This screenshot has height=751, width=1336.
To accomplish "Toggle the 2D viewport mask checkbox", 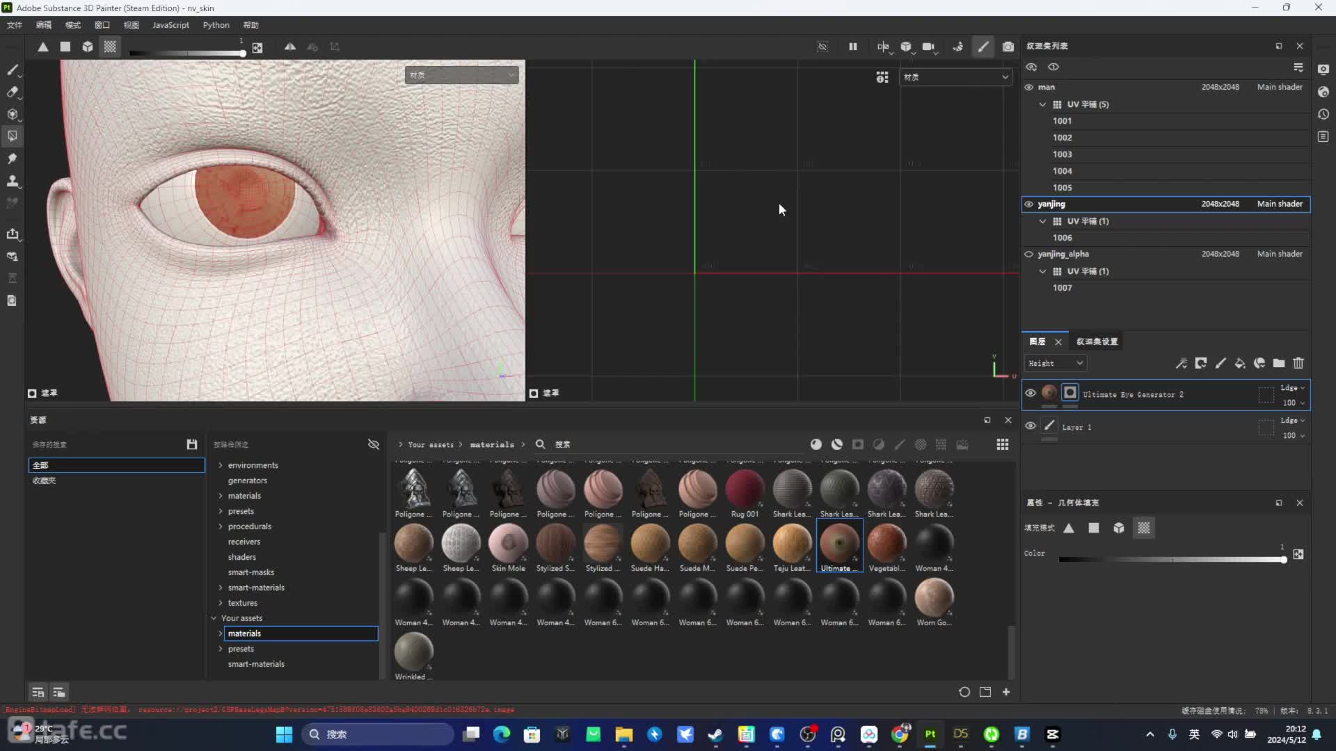I will (x=534, y=393).
